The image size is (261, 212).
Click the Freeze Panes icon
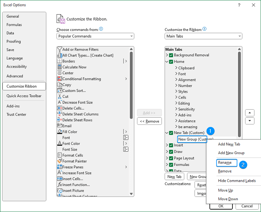pos(60,167)
